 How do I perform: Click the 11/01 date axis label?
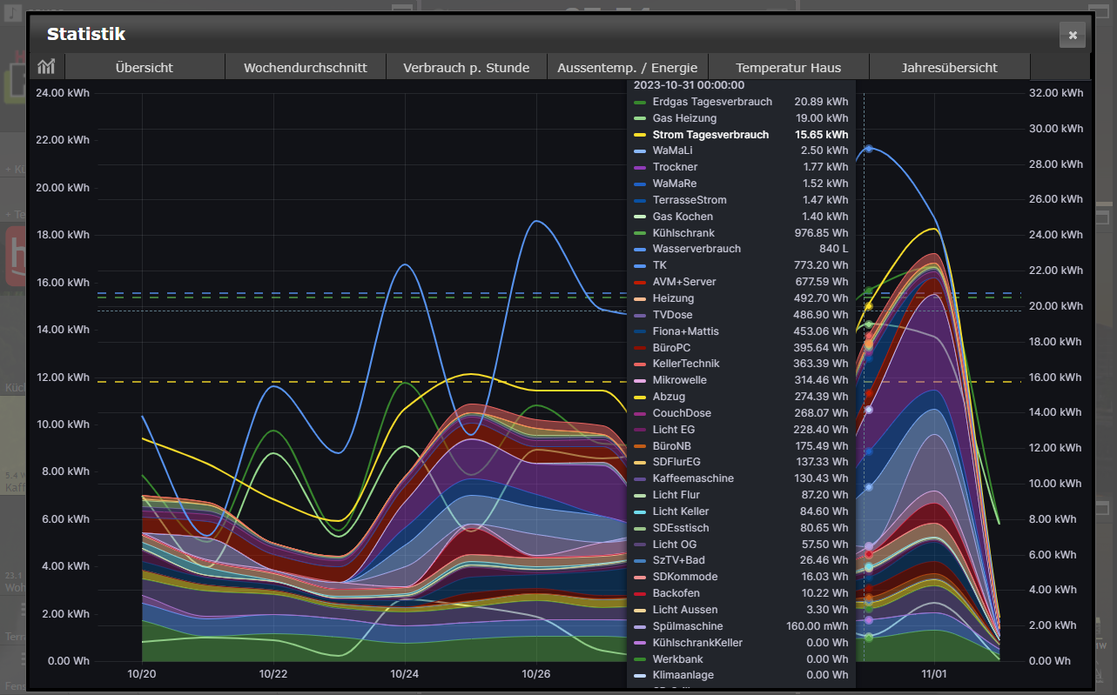tap(934, 674)
